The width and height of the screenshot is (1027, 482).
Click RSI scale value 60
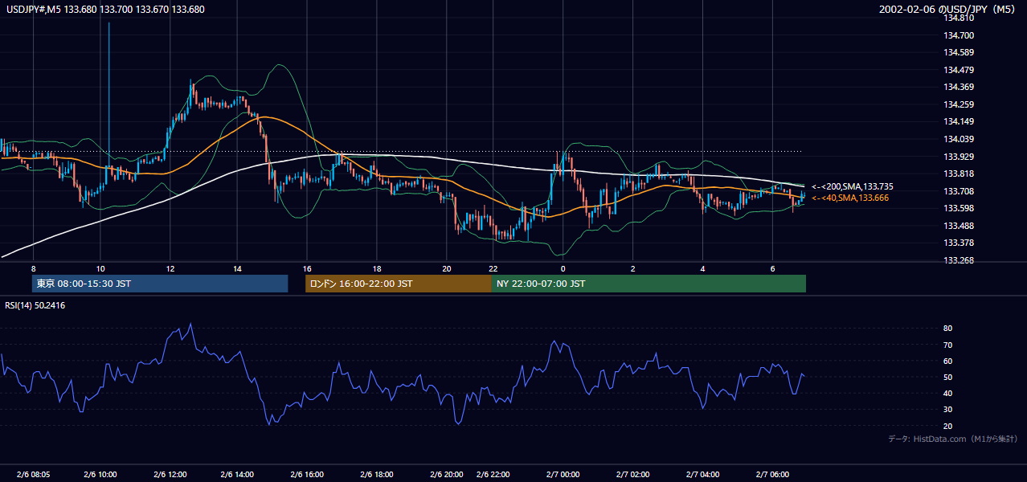947,361
